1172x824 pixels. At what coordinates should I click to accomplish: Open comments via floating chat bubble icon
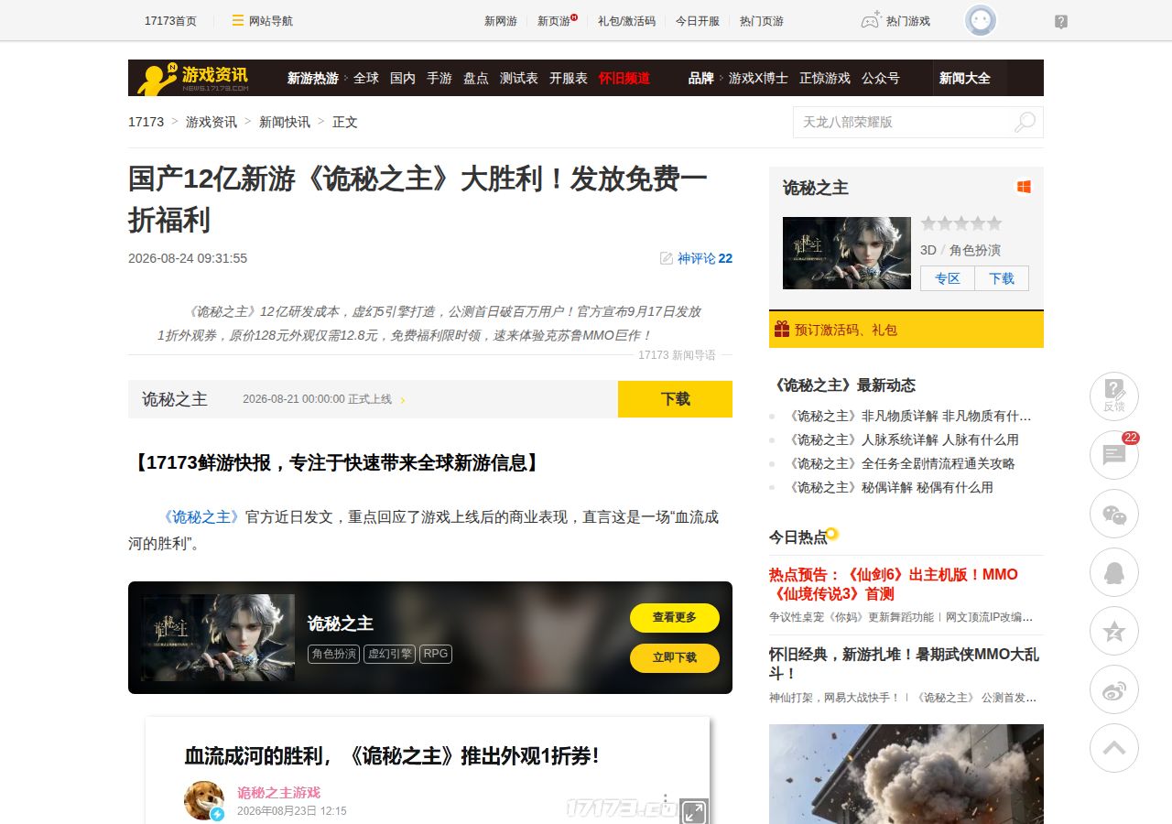1114,455
